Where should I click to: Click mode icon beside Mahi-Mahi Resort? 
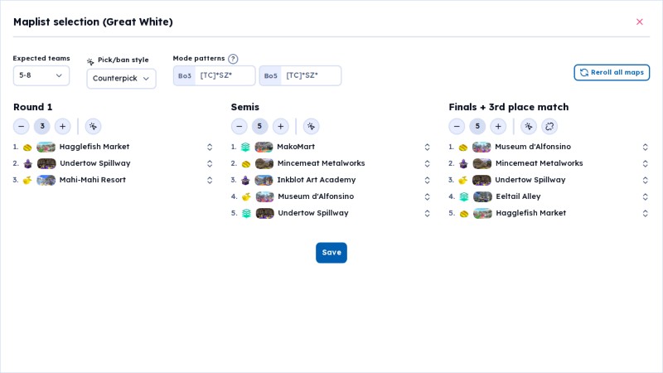[x=27, y=180]
